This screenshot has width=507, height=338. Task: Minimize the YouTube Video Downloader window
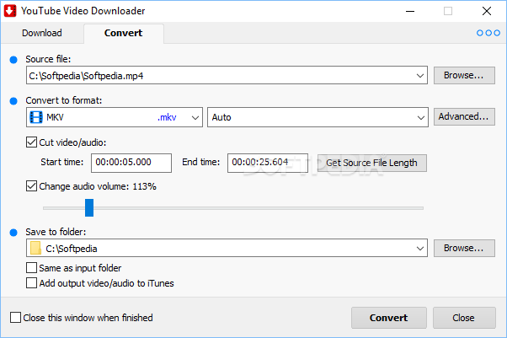coord(410,11)
